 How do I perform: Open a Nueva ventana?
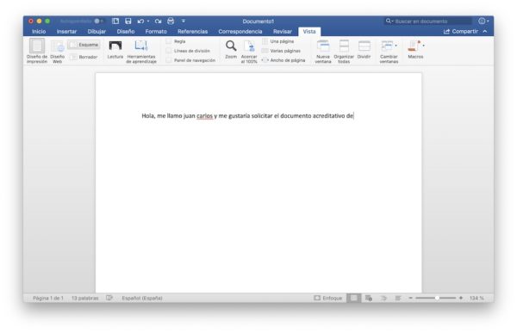(x=323, y=51)
